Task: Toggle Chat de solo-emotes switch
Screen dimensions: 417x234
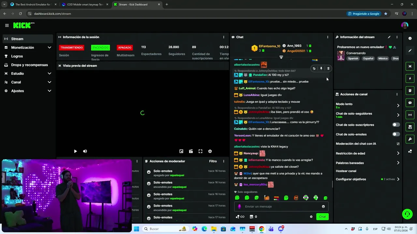Action: (396, 134)
